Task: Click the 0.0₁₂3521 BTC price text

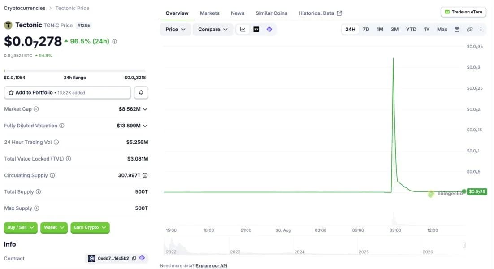Action: 18,56
